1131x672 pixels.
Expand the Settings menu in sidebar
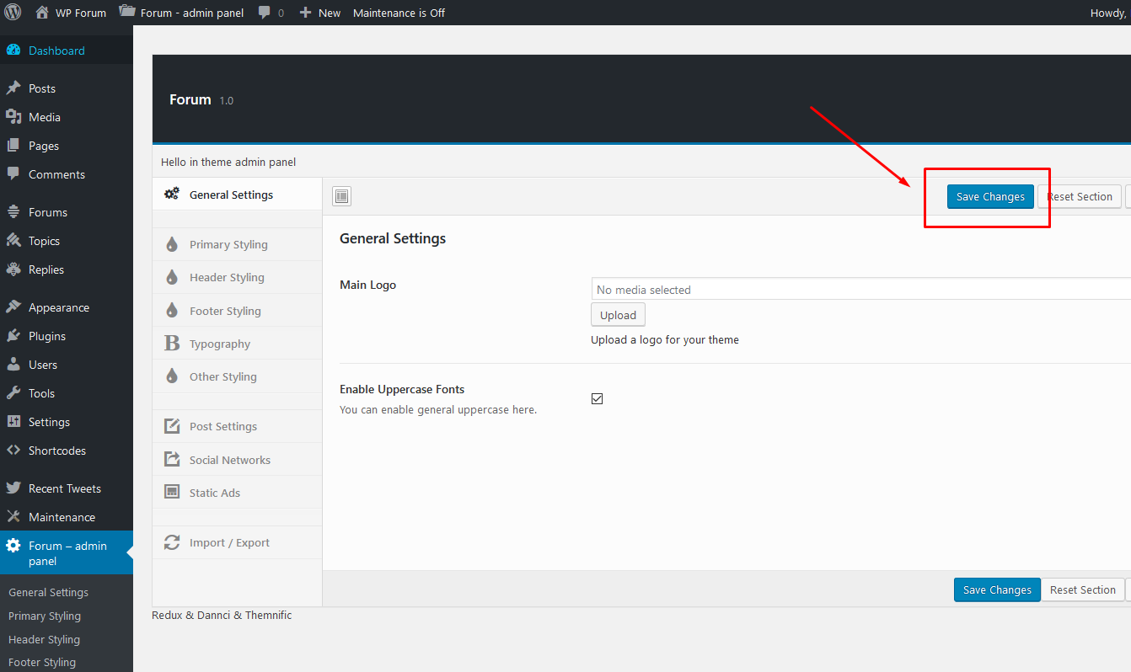49,422
